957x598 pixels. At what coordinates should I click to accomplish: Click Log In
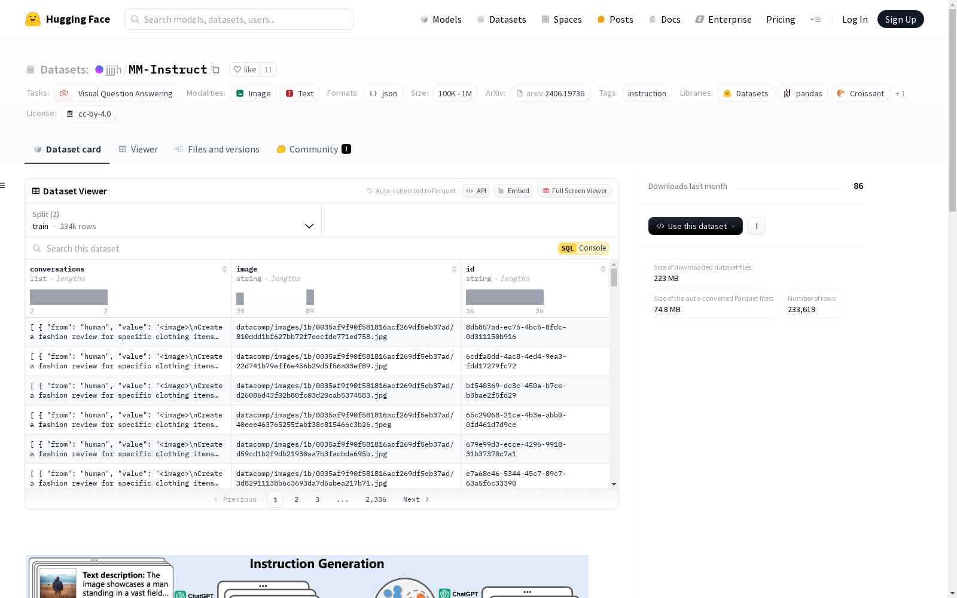[855, 19]
